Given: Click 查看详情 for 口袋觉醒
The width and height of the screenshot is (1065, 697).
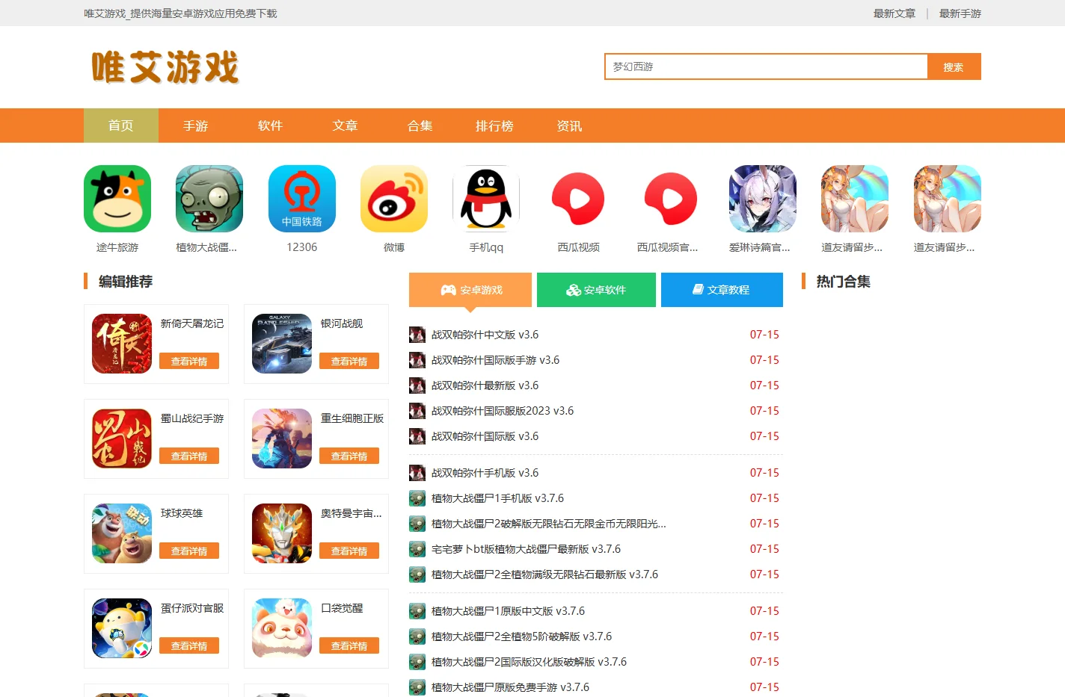Looking at the screenshot, I should tap(349, 646).
